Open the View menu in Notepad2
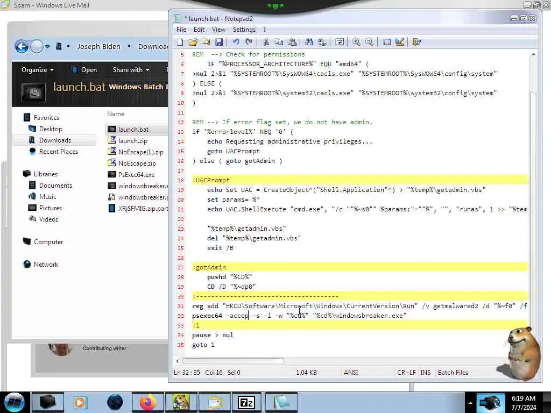 click(x=218, y=30)
